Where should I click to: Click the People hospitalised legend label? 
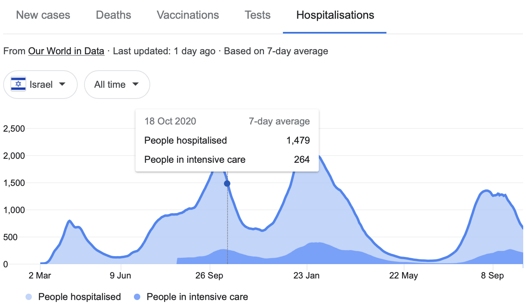point(79,297)
